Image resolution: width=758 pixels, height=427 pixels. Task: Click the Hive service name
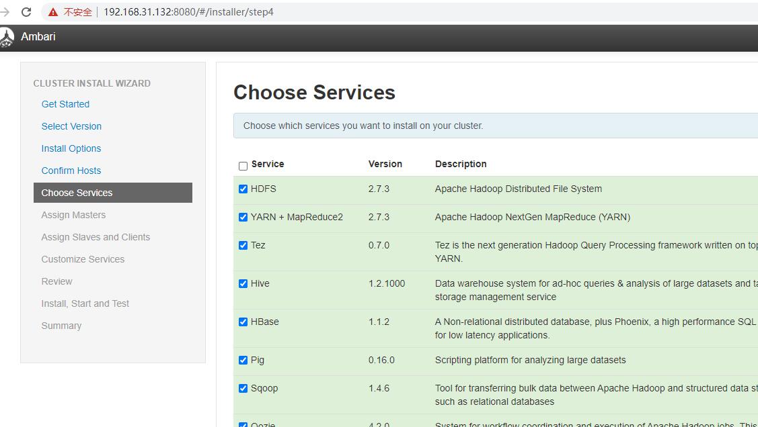[260, 284]
